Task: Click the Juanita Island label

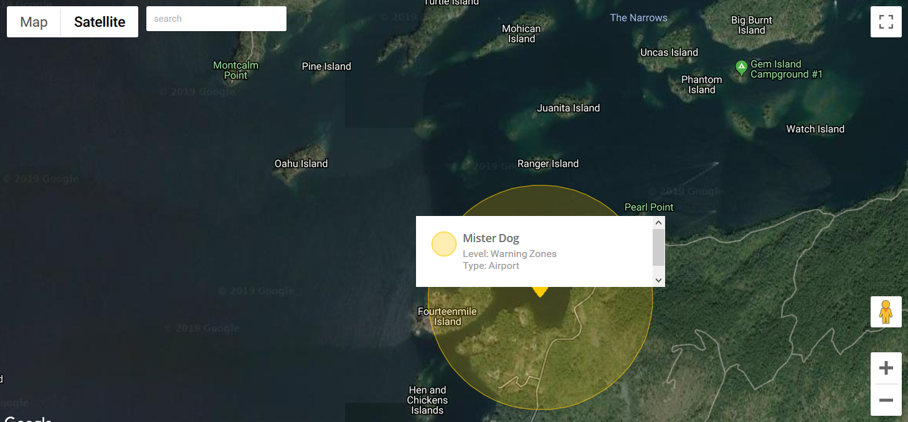Action: point(569,108)
